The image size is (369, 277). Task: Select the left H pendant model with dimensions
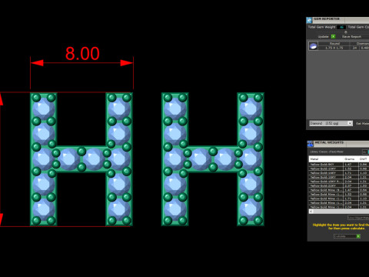click(81, 159)
